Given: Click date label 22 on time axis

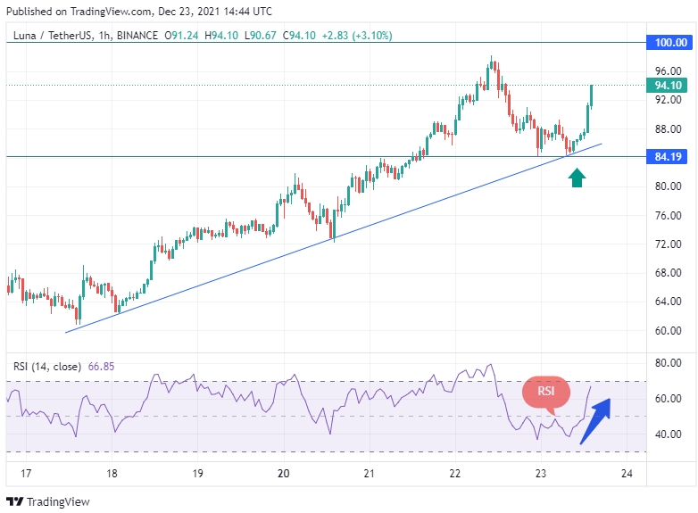Looking at the screenshot, I should pos(455,474).
